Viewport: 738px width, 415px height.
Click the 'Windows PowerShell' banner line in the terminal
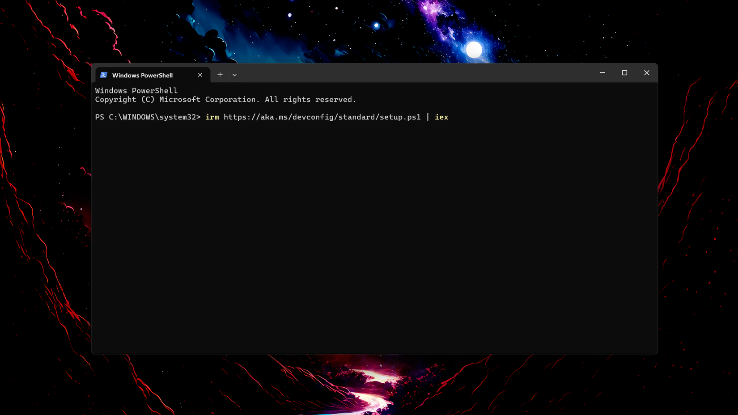[x=136, y=91]
